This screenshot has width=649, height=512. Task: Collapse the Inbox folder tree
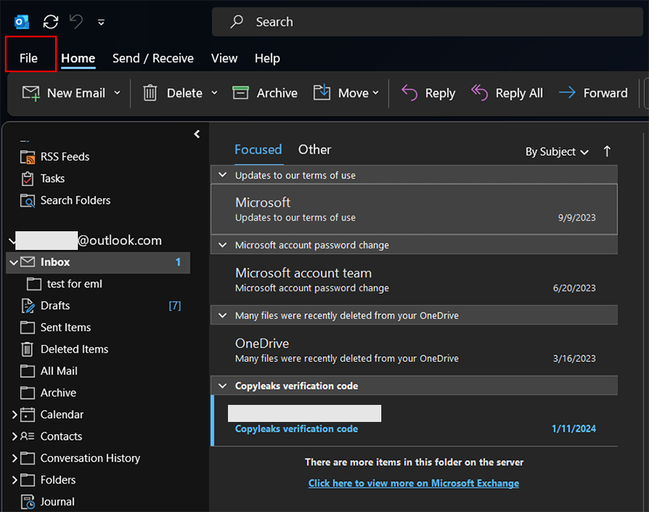click(x=13, y=261)
